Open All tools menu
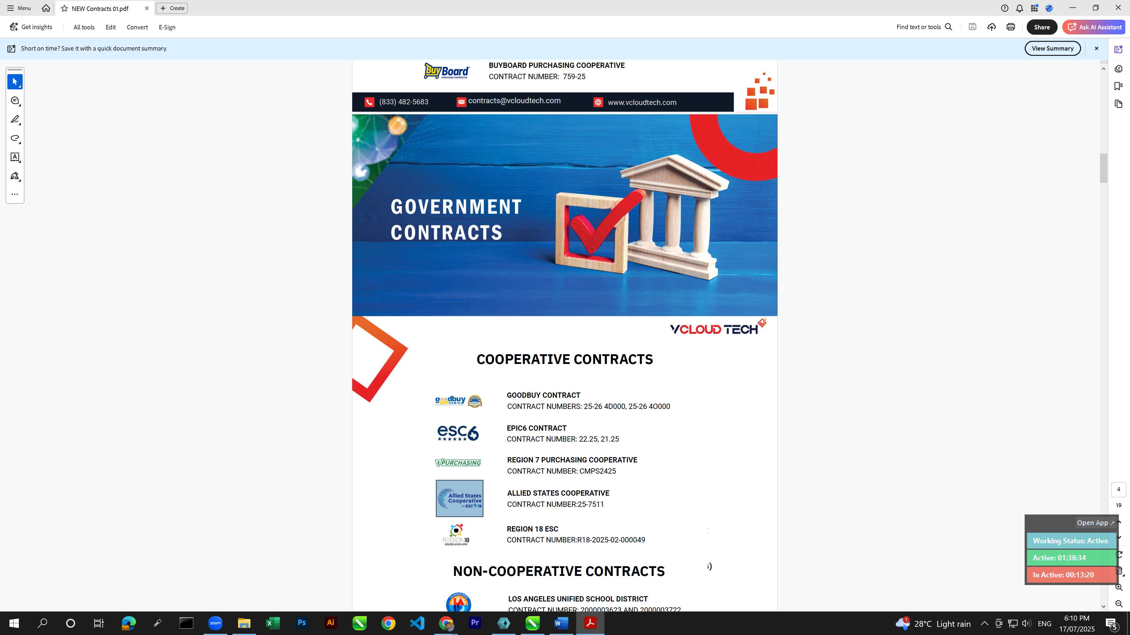The height and width of the screenshot is (635, 1130). (84, 27)
